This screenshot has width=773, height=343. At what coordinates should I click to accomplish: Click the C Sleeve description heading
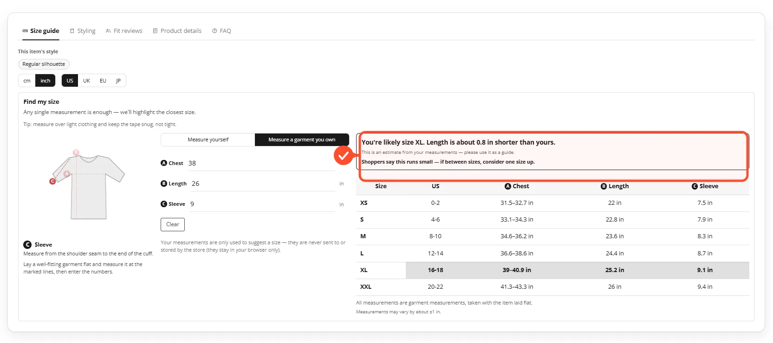[x=38, y=245]
